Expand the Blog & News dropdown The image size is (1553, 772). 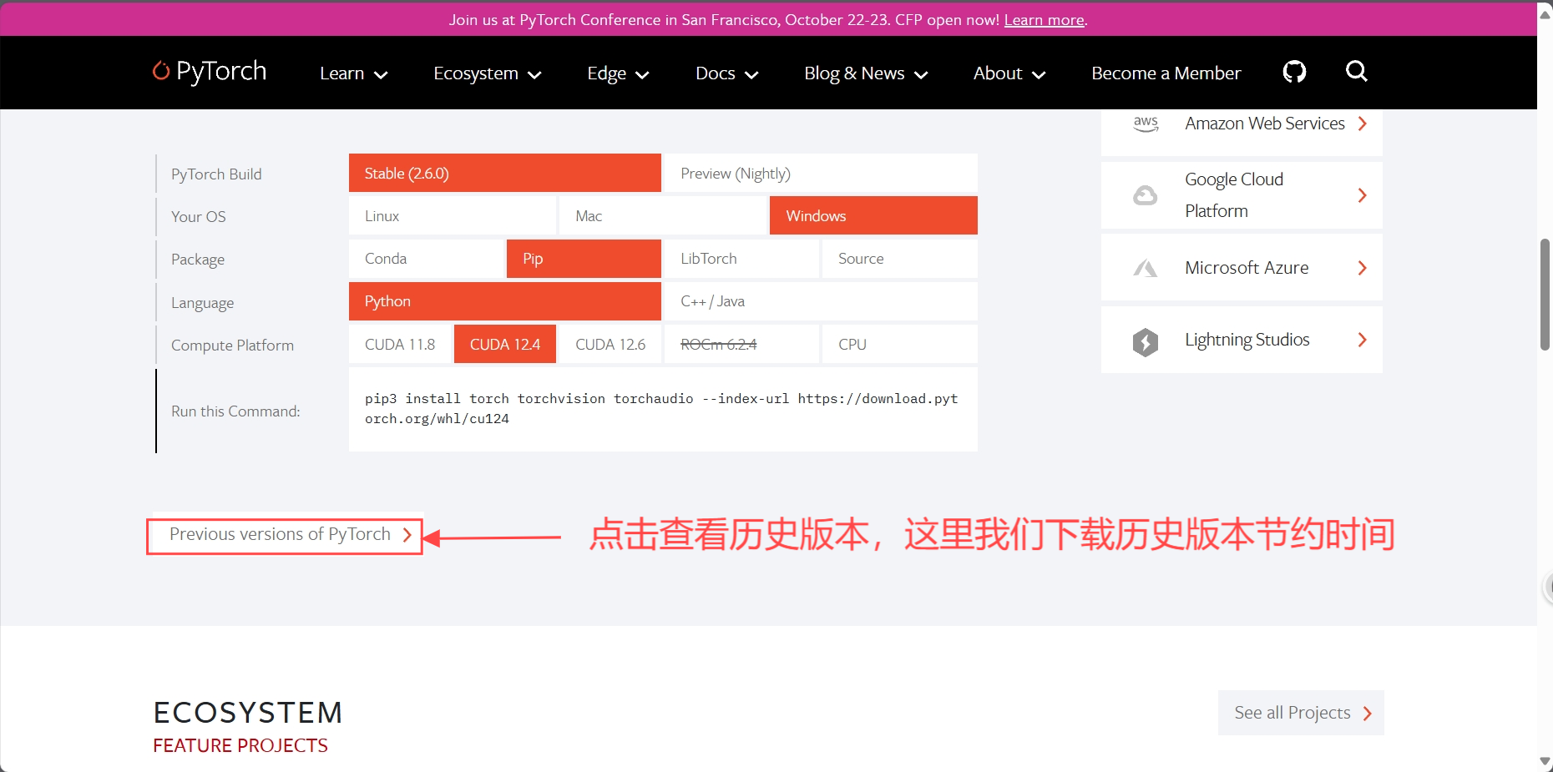click(x=866, y=73)
